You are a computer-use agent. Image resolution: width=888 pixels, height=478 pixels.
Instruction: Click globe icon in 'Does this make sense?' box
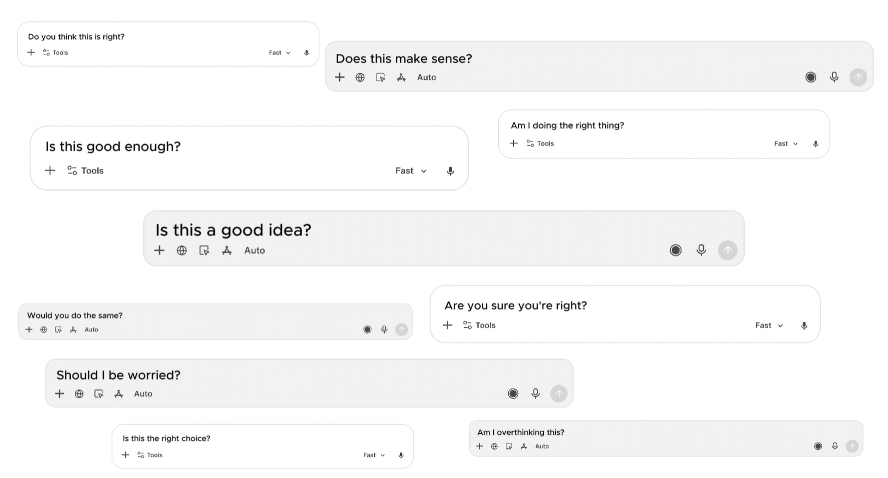tap(360, 77)
